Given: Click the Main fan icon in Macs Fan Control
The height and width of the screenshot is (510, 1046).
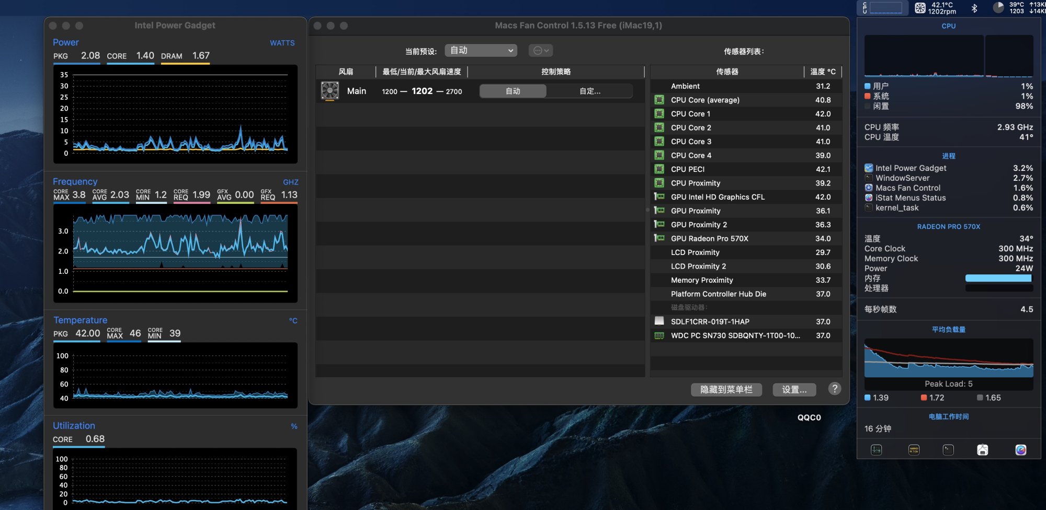Looking at the screenshot, I should [x=329, y=91].
